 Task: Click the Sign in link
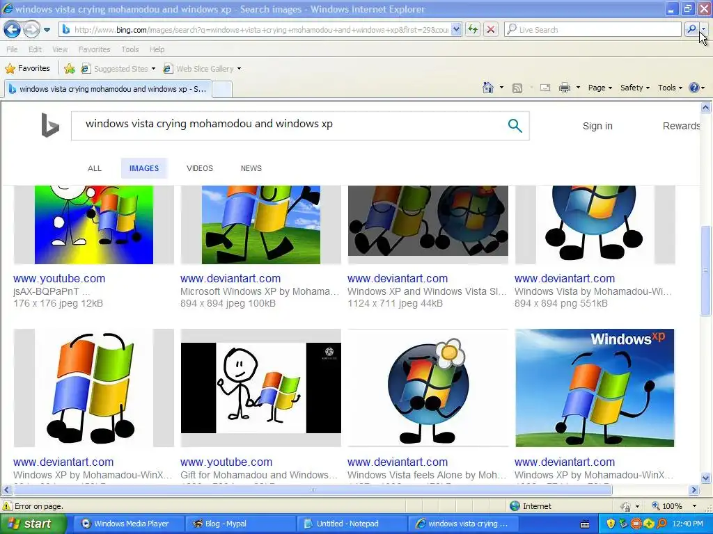coord(597,126)
